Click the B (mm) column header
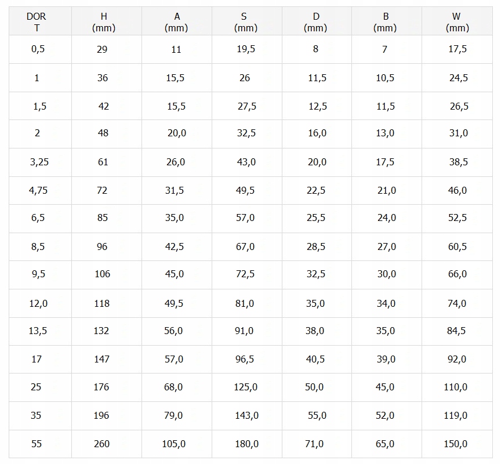Screen dimensions: 501x464 point(385,22)
